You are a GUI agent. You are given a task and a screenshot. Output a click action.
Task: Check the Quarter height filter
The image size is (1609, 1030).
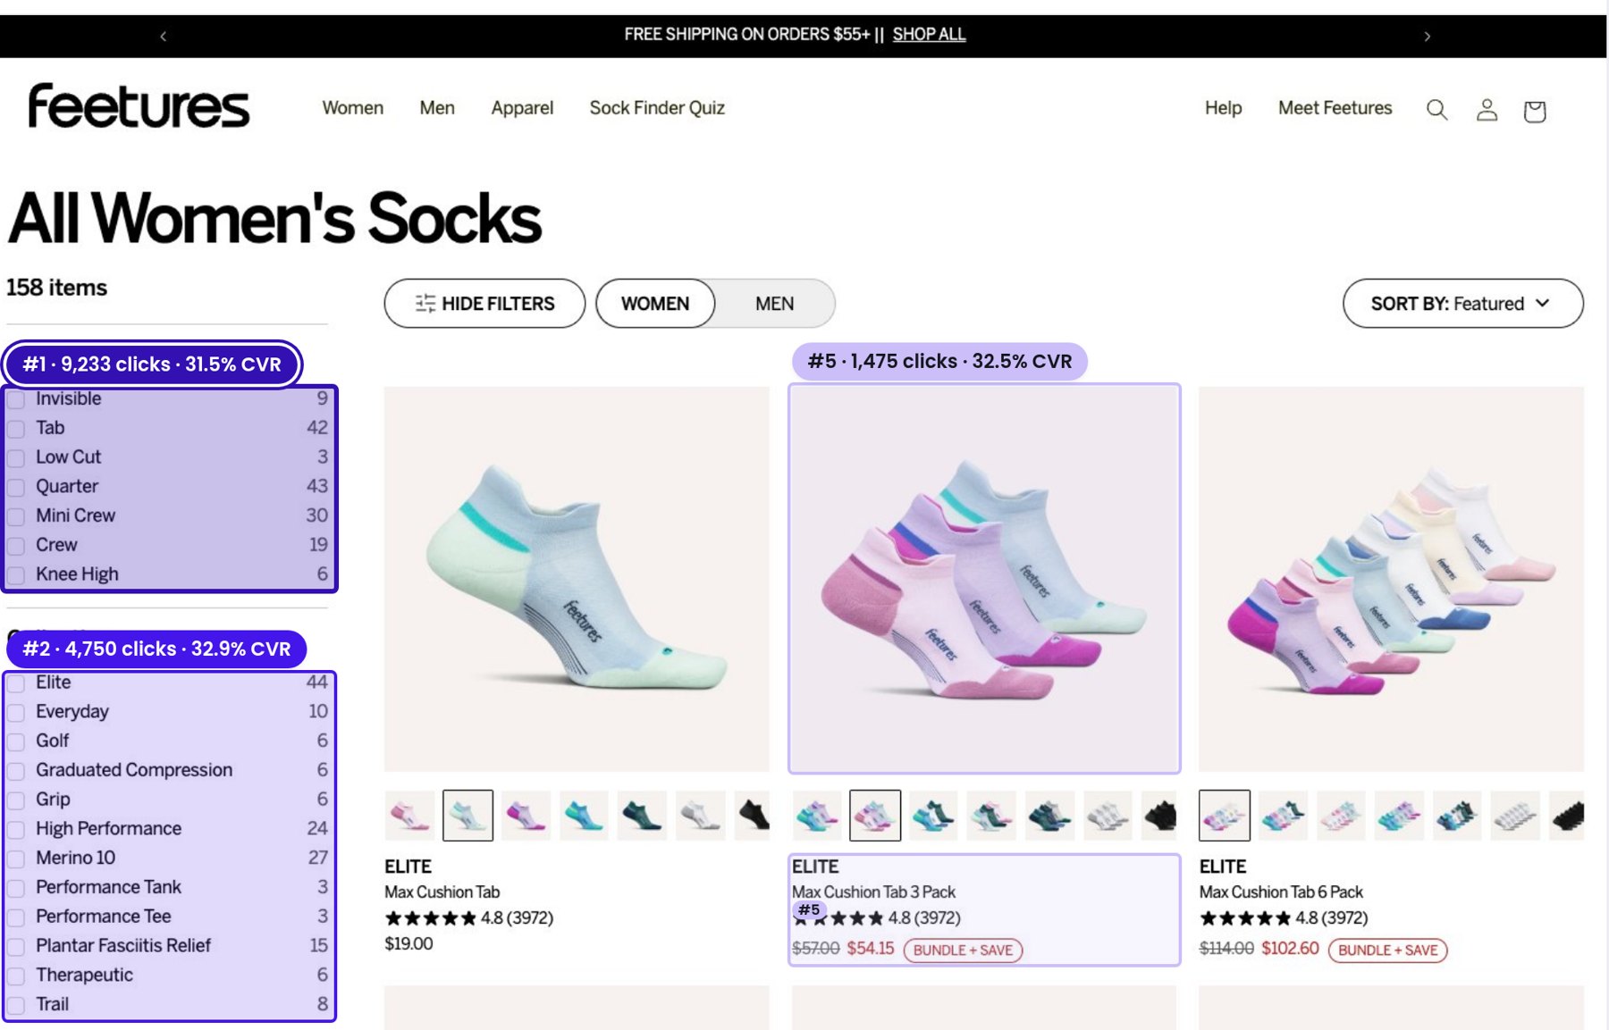coord(16,487)
